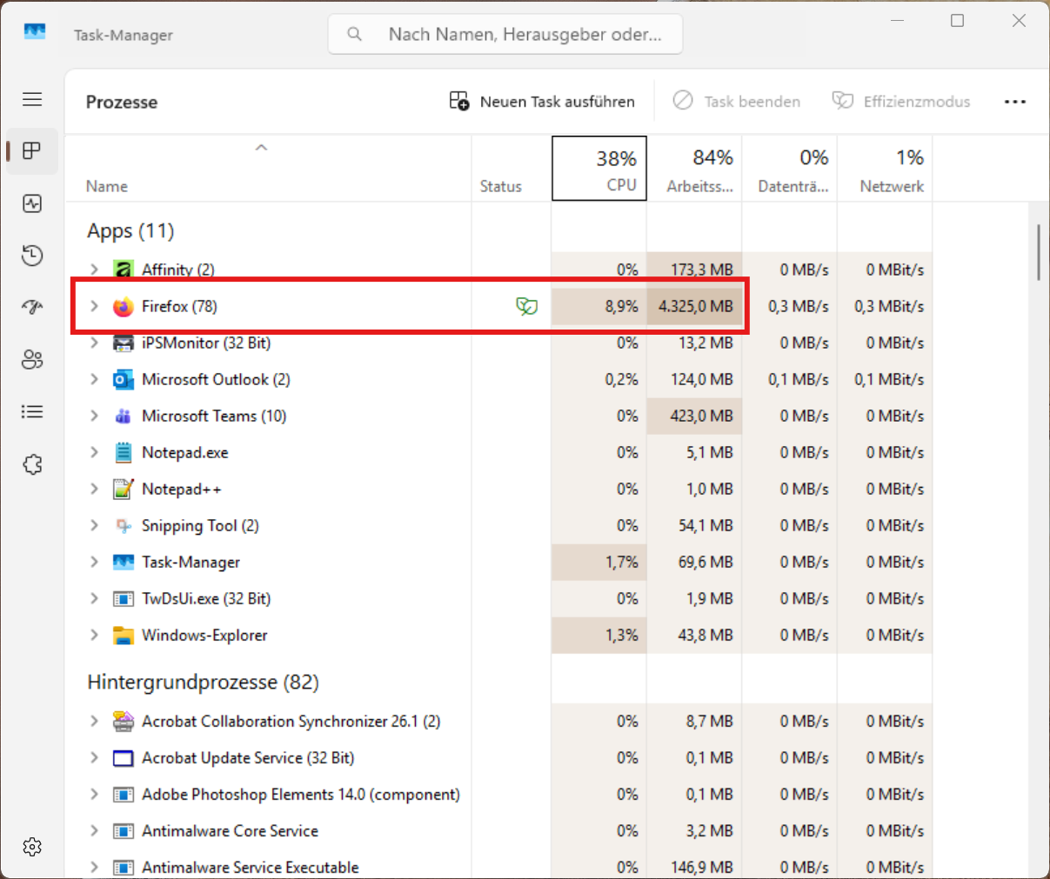Viewport: 1050px width, 879px height.
Task: Click the Antimalware Core Service icon
Action: click(124, 830)
